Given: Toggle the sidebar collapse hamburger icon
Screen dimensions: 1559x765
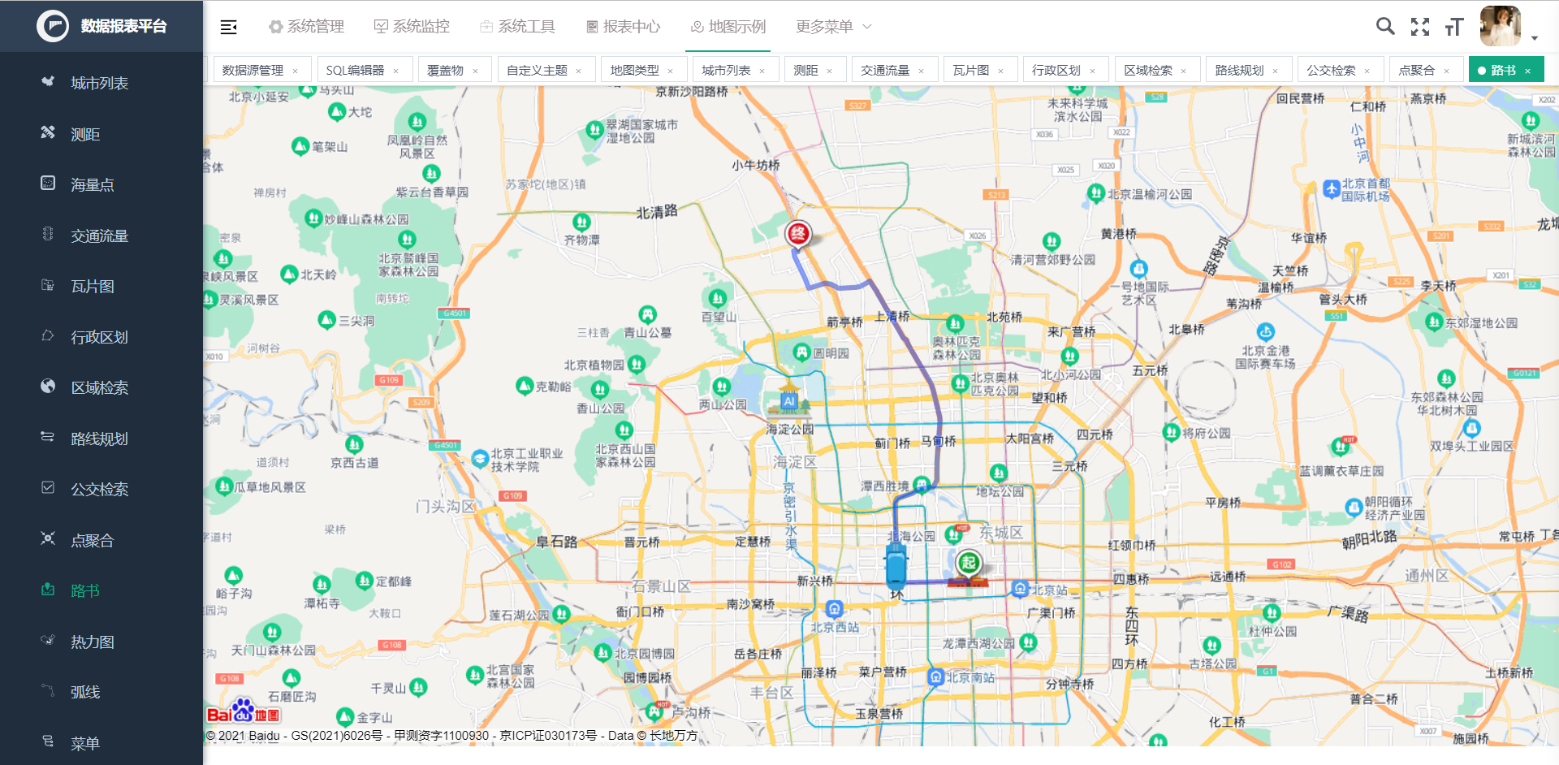Looking at the screenshot, I should [228, 27].
